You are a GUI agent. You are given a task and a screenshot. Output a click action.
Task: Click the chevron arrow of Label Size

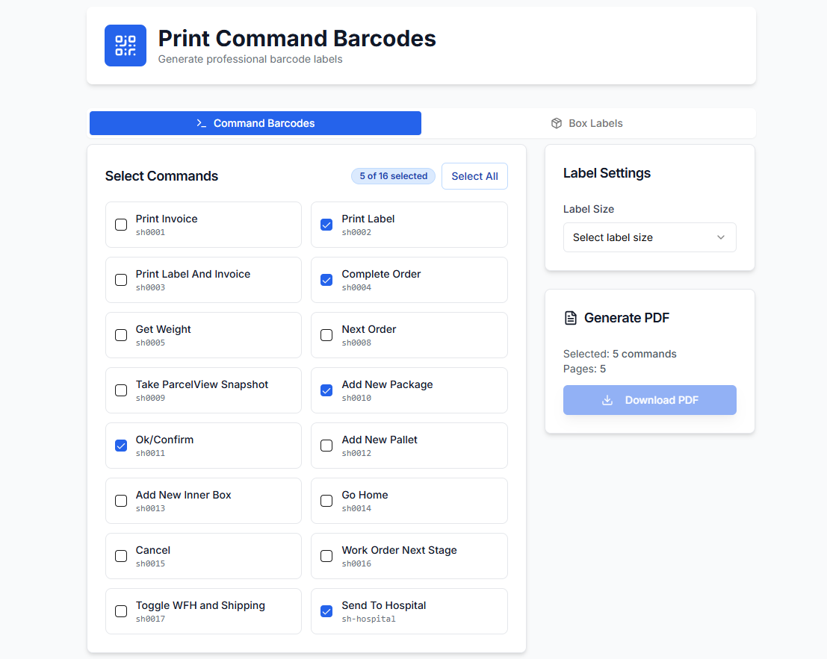click(x=721, y=237)
